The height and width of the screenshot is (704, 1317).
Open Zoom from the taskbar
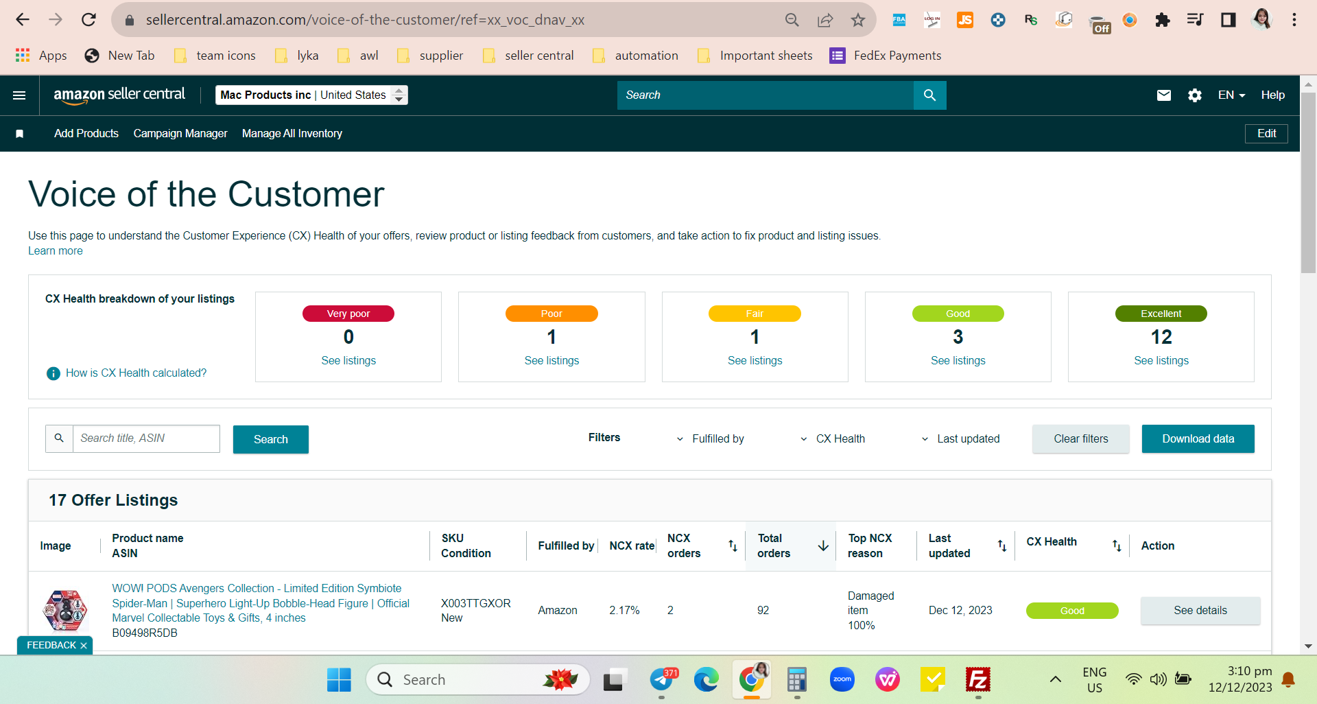pyautogui.click(x=842, y=680)
